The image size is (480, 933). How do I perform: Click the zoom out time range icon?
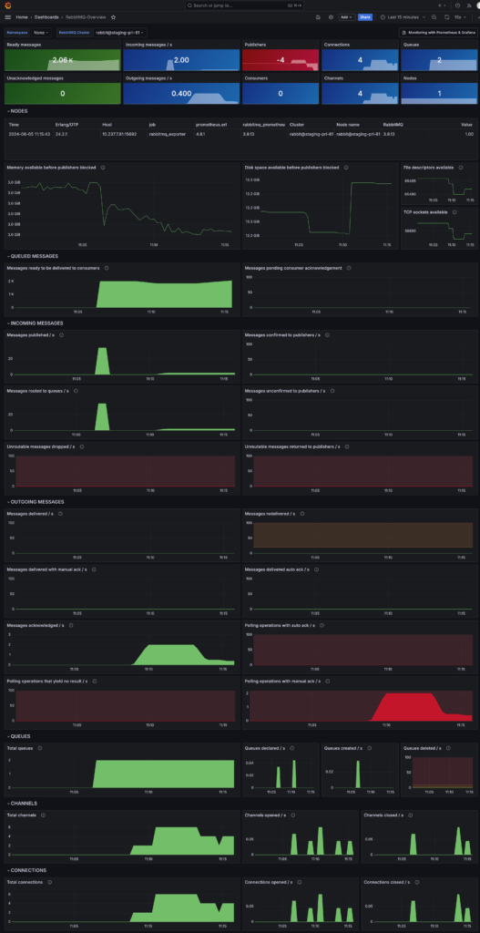click(x=434, y=17)
